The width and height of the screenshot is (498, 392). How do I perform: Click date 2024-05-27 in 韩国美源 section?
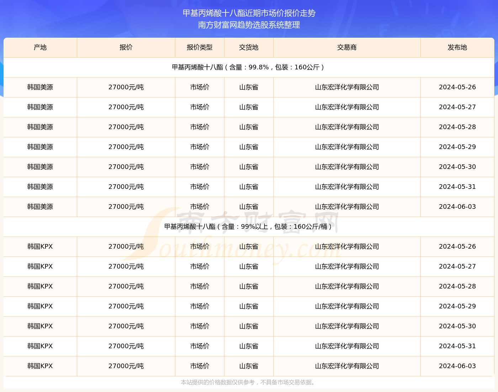(x=457, y=107)
